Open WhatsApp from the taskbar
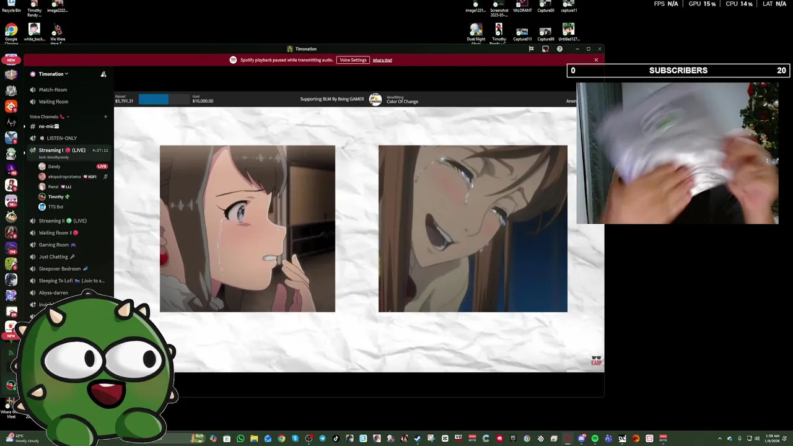 pos(240,439)
